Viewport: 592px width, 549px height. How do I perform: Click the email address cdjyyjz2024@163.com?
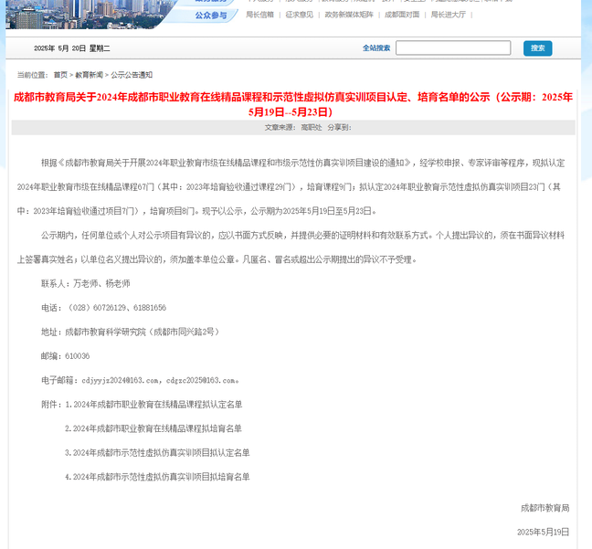tap(120, 380)
